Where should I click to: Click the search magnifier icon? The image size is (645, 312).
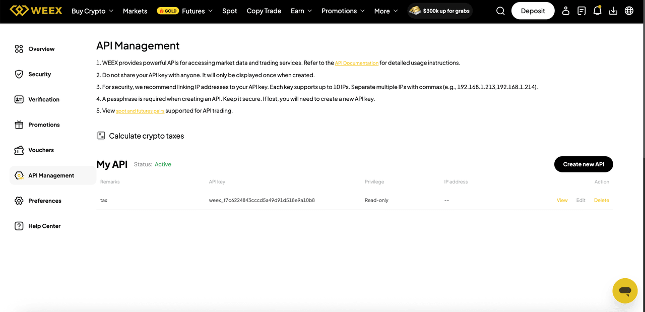click(500, 11)
